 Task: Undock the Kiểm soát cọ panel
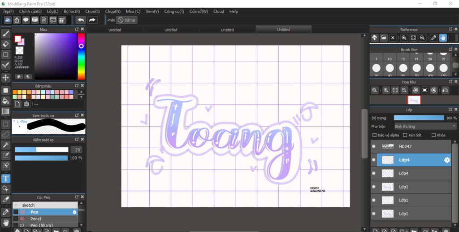pyautogui.click(x=77, y=140)
